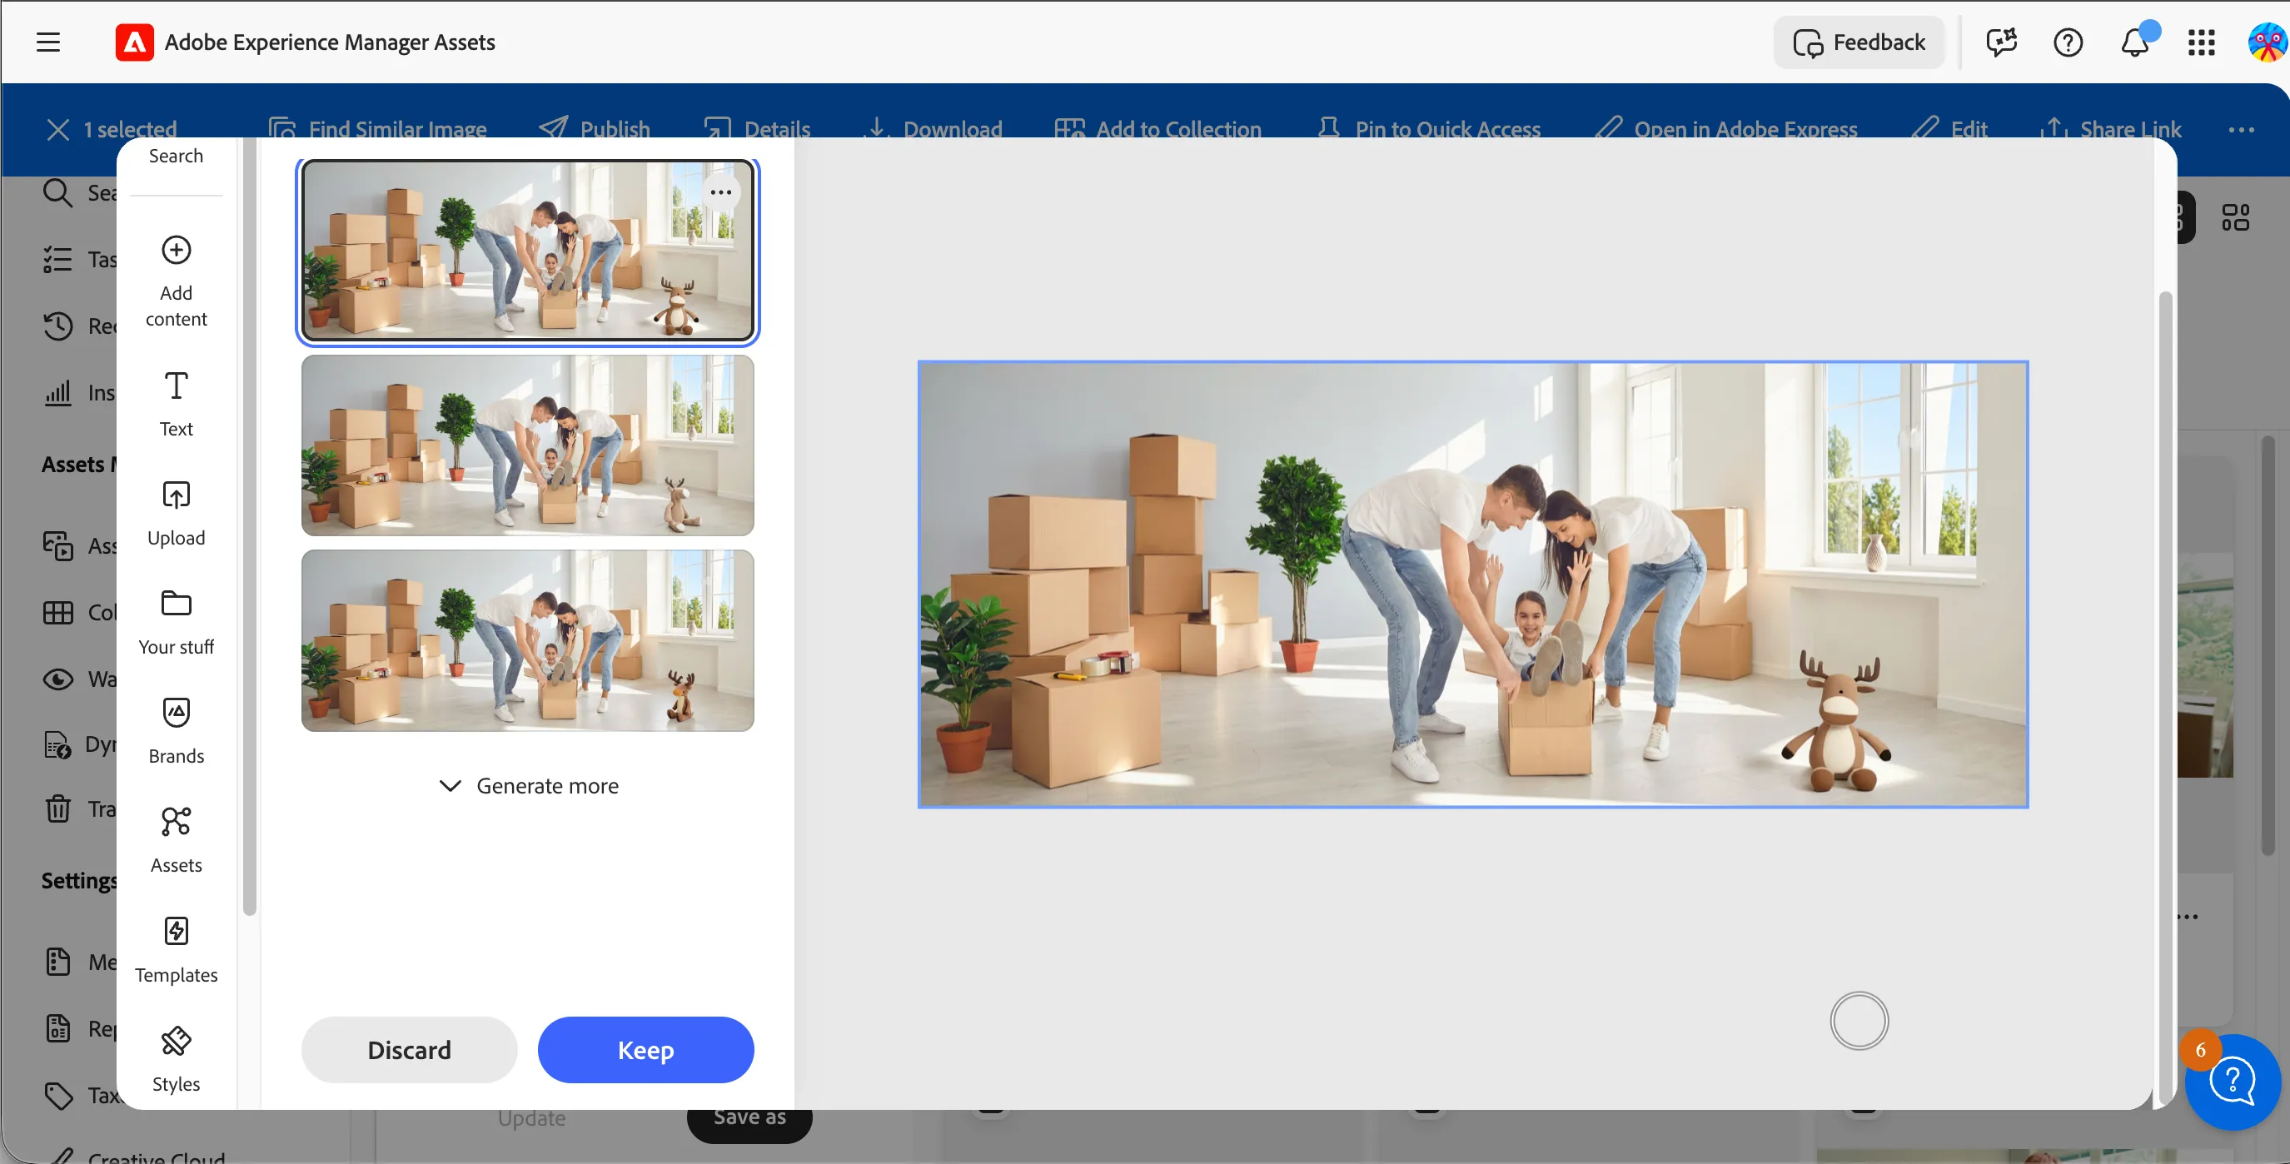Click Download in the action bar

pos(933,130)
